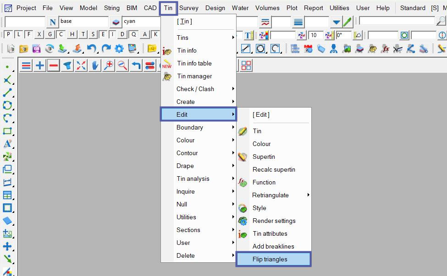Expand the Check / Clash submenu
The height and width of the screenshot is (276, 447).
(199, 89)
